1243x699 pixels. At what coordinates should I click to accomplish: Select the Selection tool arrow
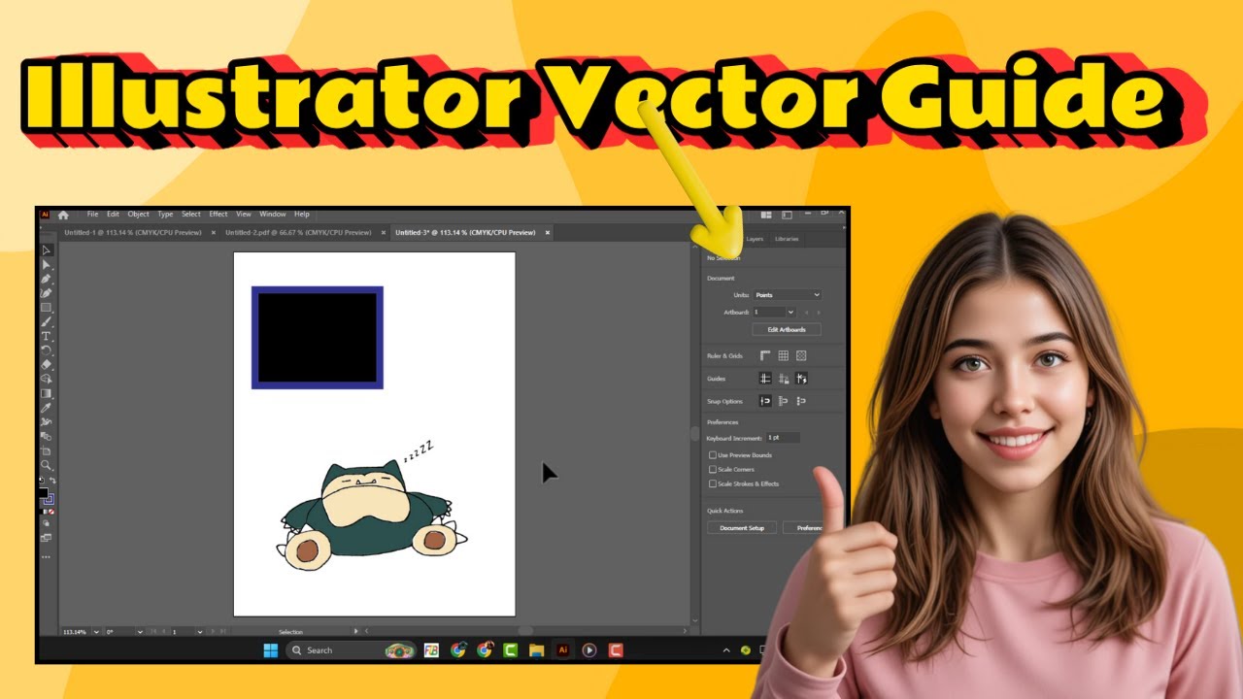click(47, 250)
